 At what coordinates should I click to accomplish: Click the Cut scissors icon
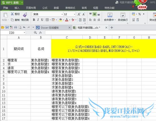click(x=12, y=14)
